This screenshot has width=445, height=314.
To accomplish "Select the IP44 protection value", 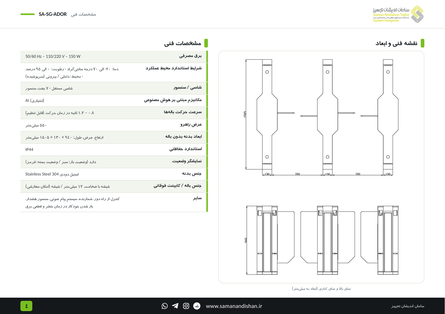I will tap(29, 150).
